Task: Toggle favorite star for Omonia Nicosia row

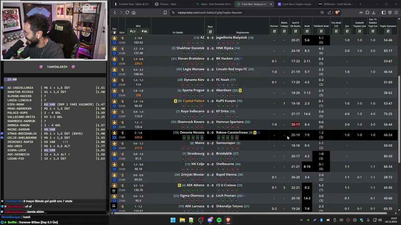Action: tap(114, 133)
